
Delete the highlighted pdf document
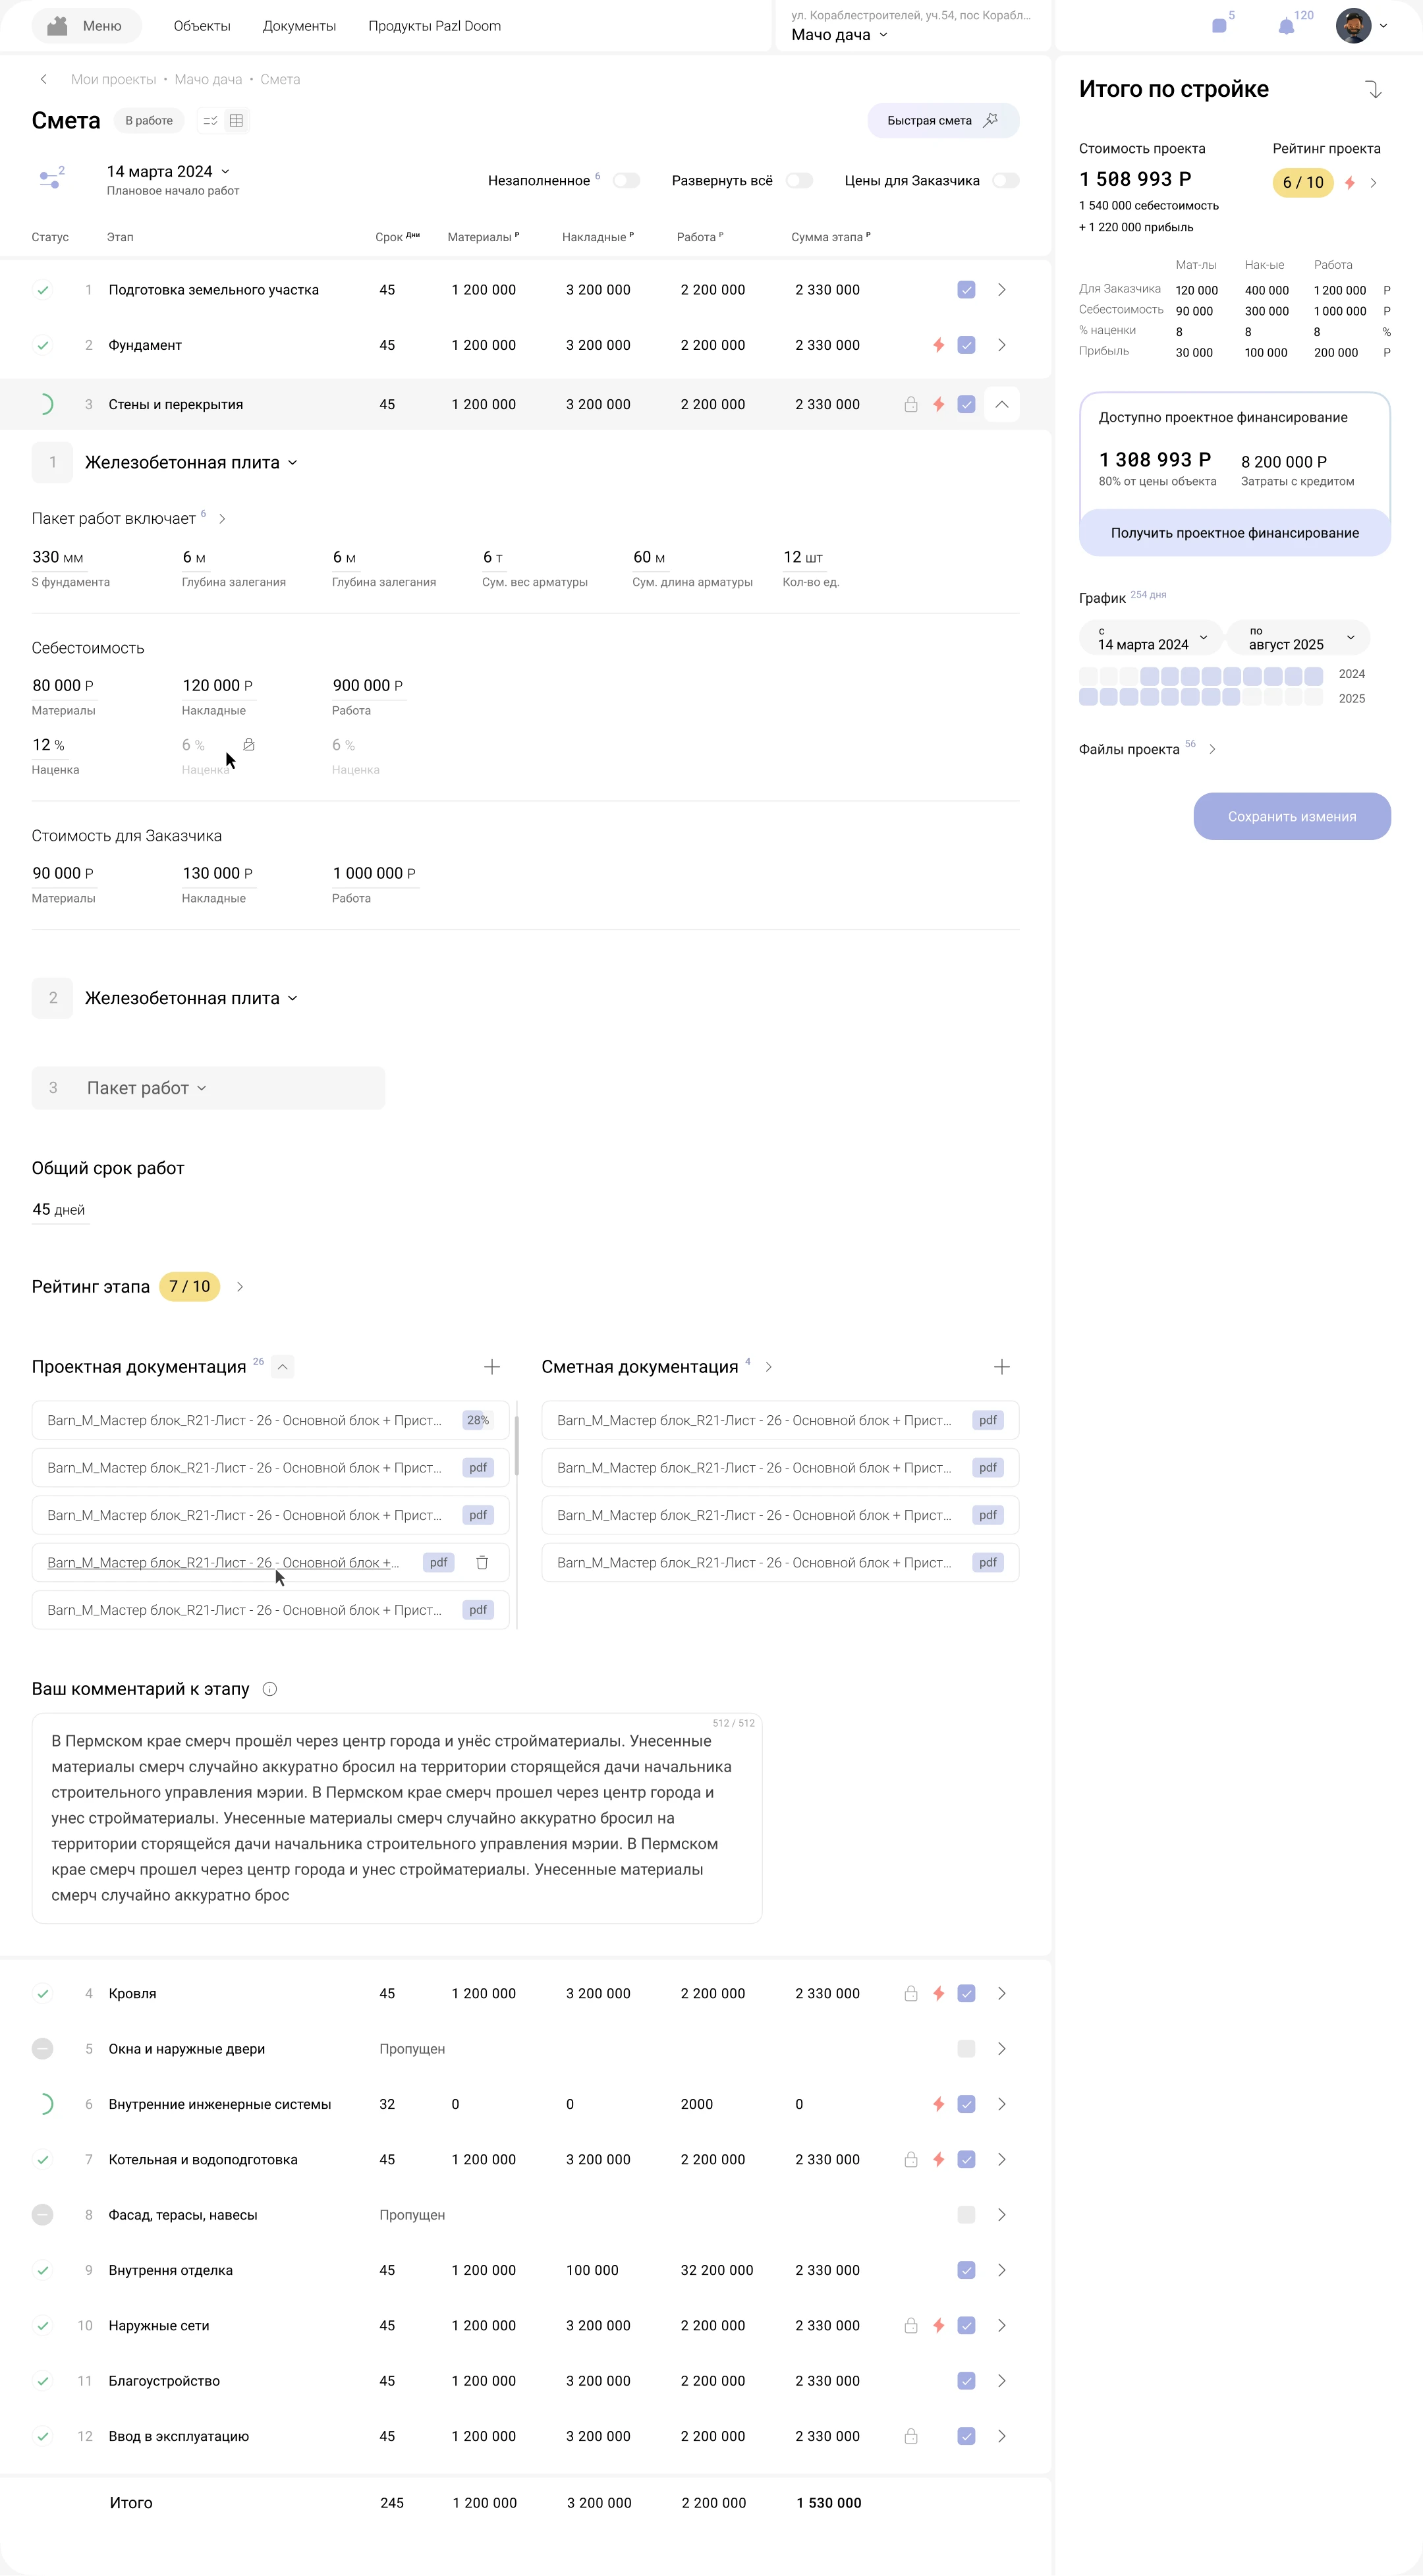click(482, 1562)
